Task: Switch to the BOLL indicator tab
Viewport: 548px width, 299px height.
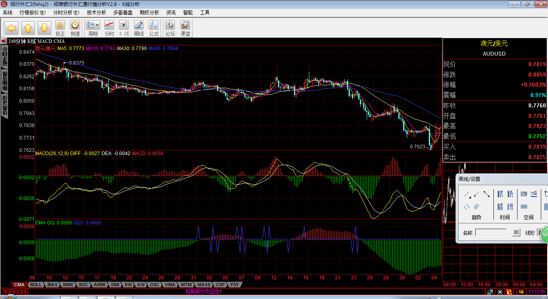Action: pyautogui.click(x=36, y=285)
